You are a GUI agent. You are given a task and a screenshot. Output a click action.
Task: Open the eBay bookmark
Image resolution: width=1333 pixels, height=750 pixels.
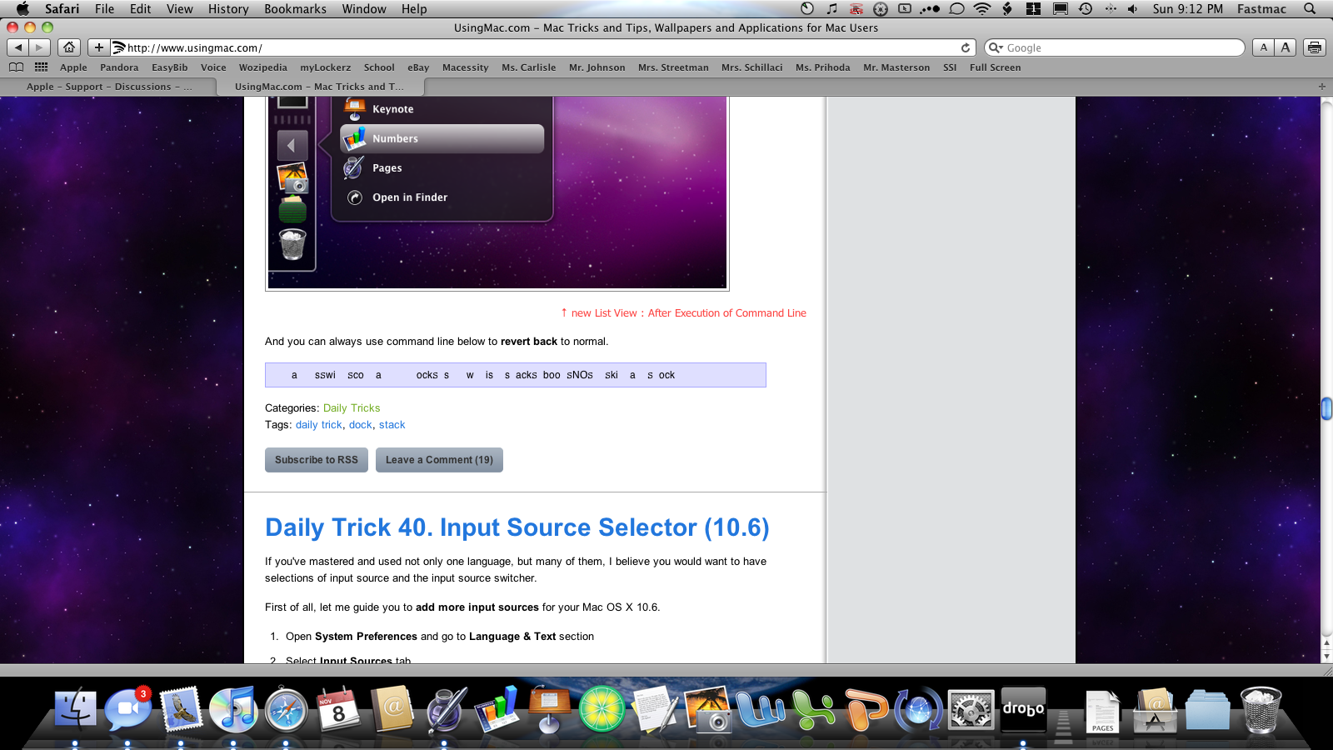[x=418, y=67]
